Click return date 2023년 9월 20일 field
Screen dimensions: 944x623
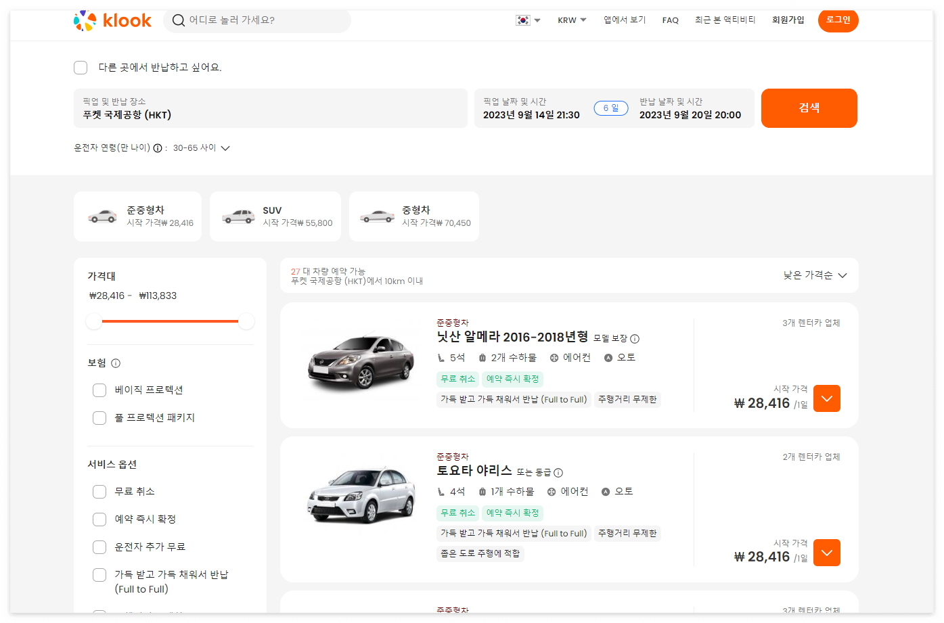690,108
